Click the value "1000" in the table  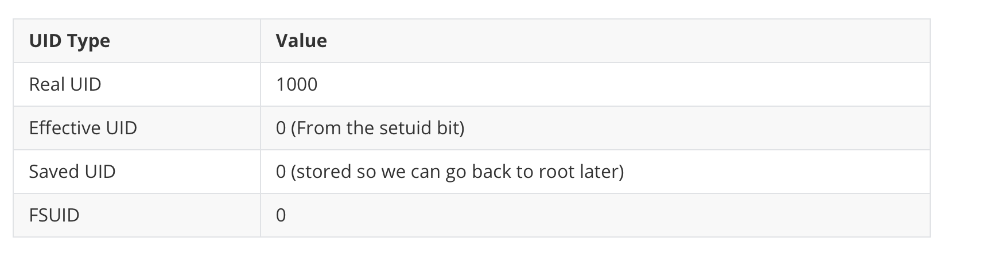coord(297,84)
